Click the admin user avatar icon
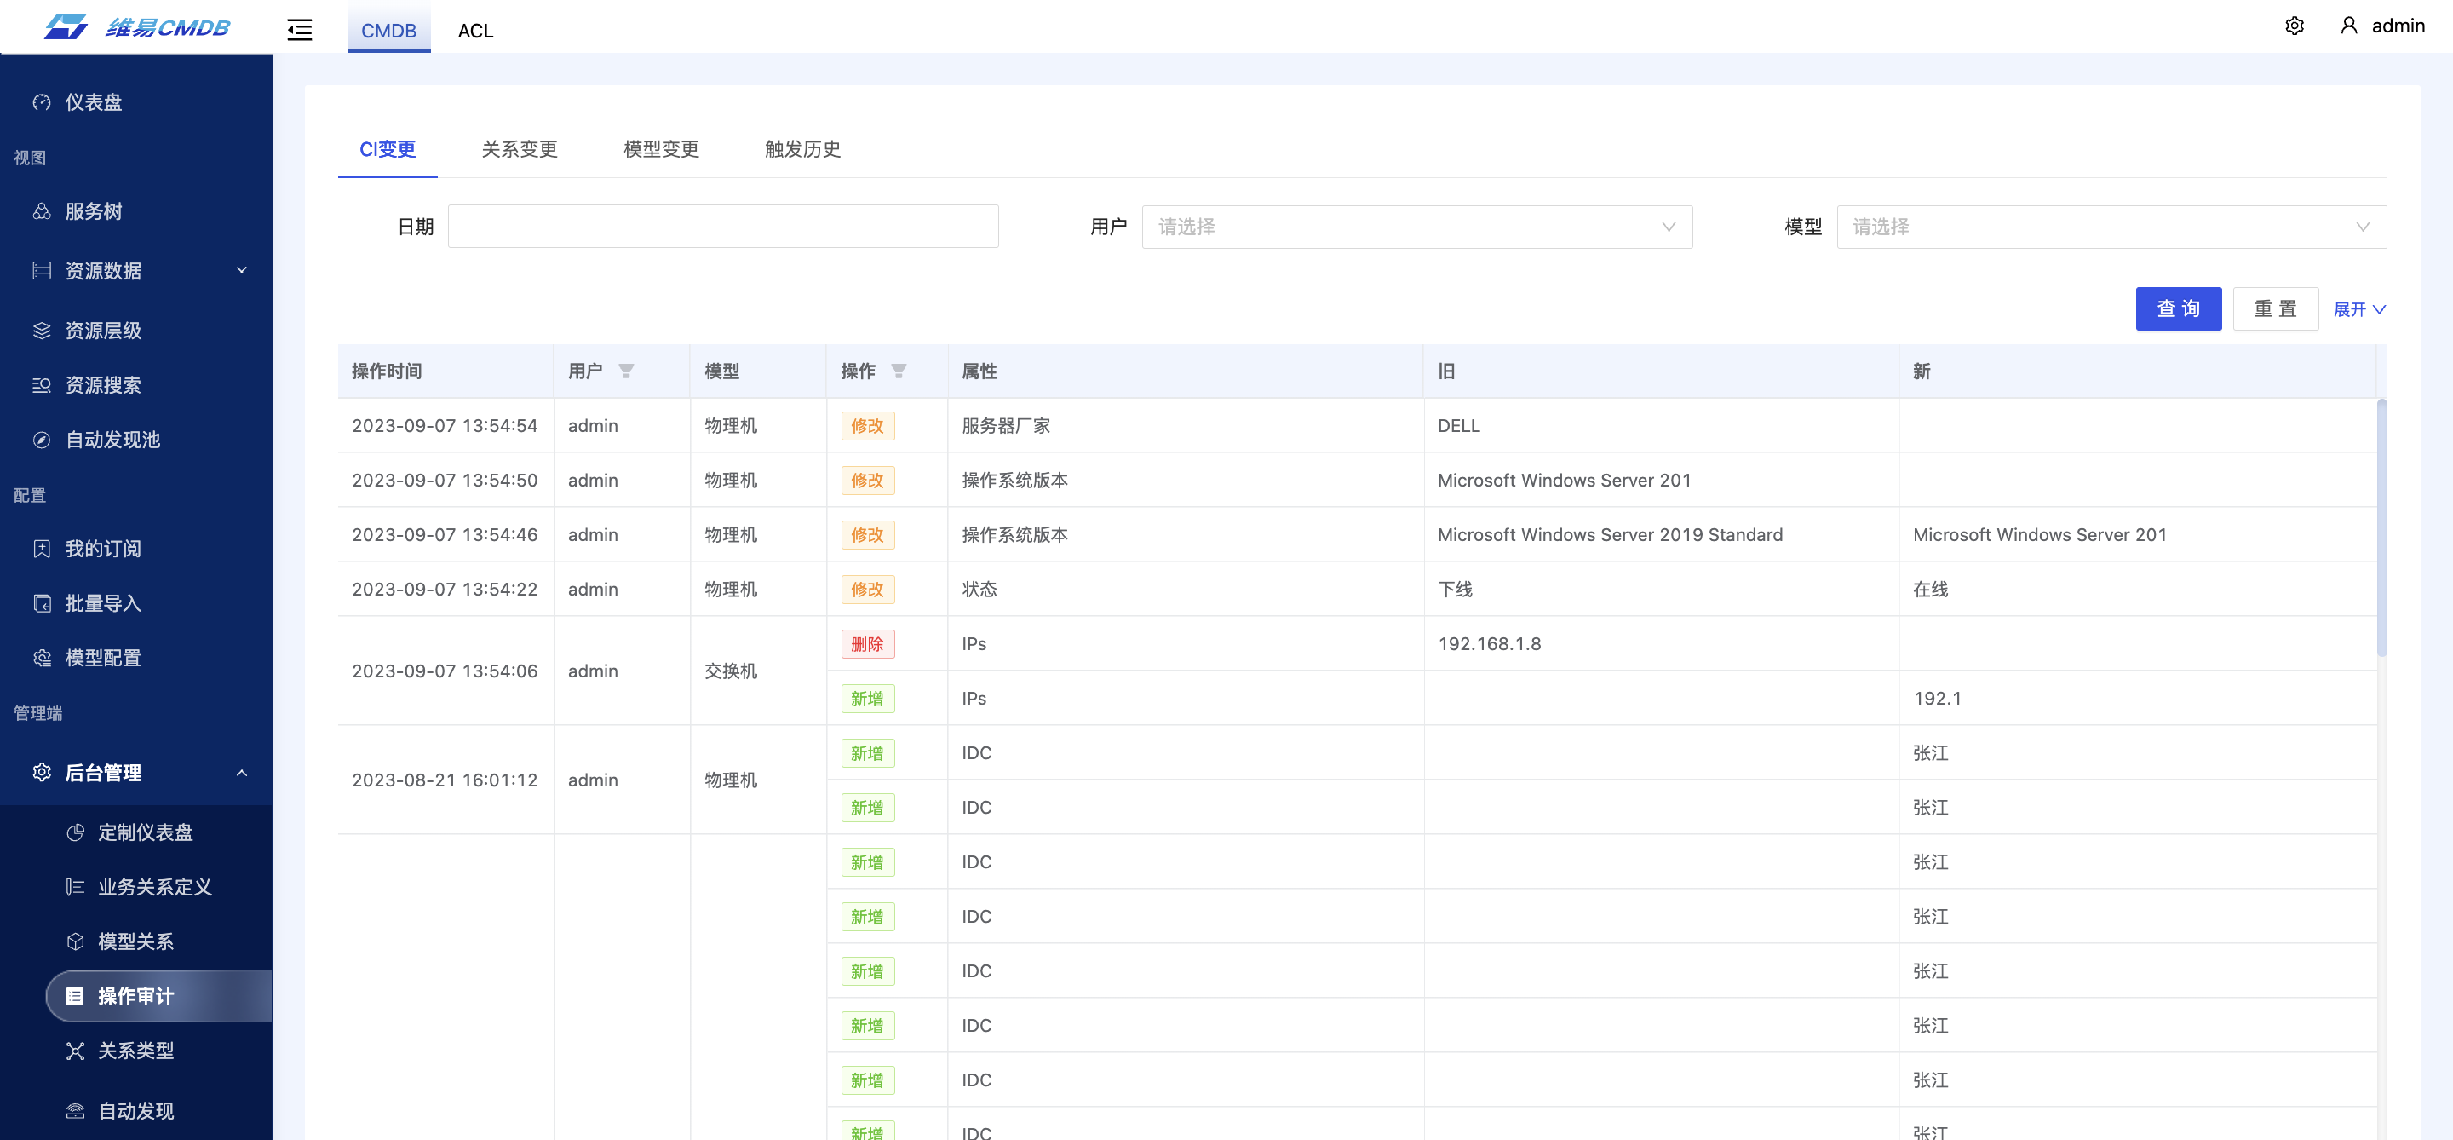Image resolution: width=2453 pixels, height=1140 pixels. point(2348,26)
